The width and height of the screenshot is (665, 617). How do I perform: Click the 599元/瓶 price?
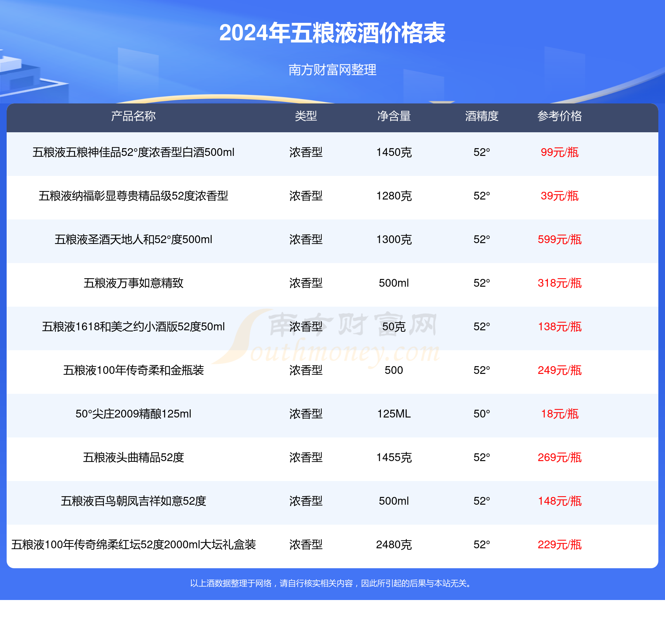pyautogui.click(x=560, y=239)
